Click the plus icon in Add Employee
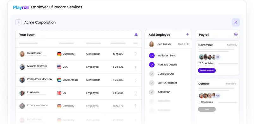Screen dimensions: 254x124 (188, 34)
